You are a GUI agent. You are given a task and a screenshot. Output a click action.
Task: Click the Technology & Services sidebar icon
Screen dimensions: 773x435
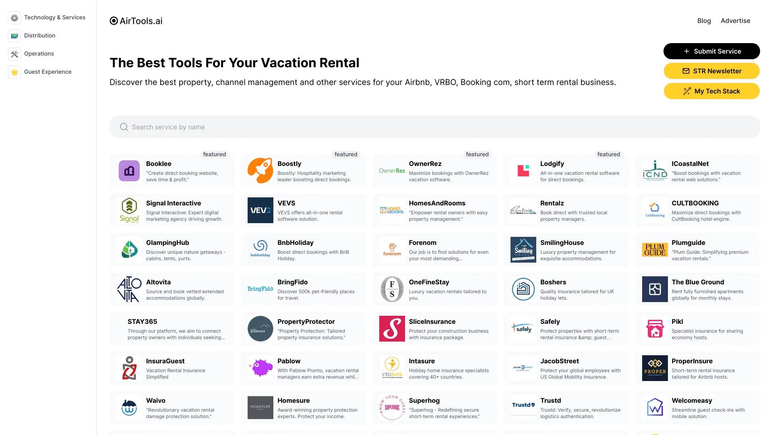pyautogui.click(x=14, y=18)
